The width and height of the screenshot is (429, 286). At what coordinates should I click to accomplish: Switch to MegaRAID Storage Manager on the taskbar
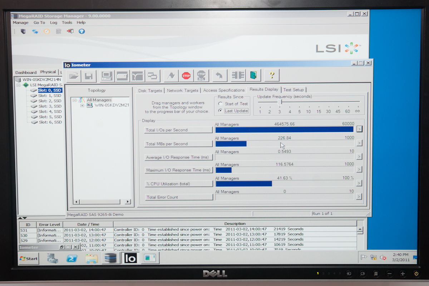pos(111,258)
